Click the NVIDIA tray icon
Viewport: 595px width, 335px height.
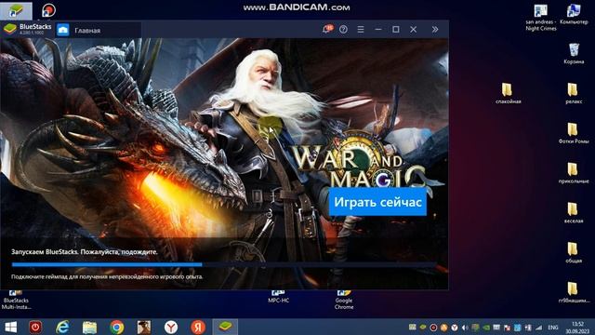point(486,328)
